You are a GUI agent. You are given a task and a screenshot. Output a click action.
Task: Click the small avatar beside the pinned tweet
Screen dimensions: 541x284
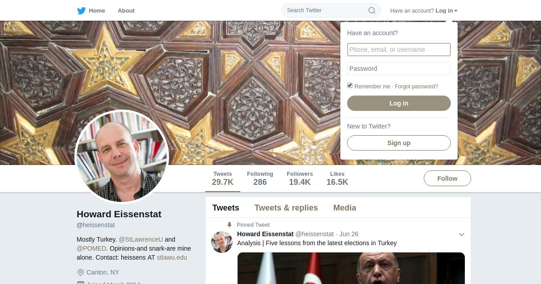(x=222, y=242)
